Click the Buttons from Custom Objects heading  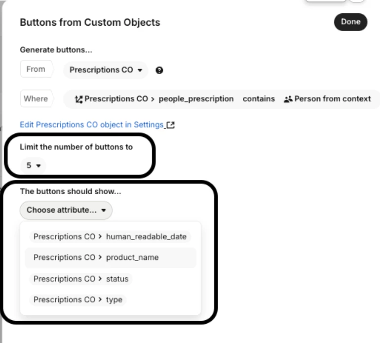point(90,22)
